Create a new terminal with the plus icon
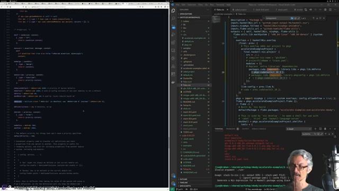The image size is (339, 191). point(315,129)
